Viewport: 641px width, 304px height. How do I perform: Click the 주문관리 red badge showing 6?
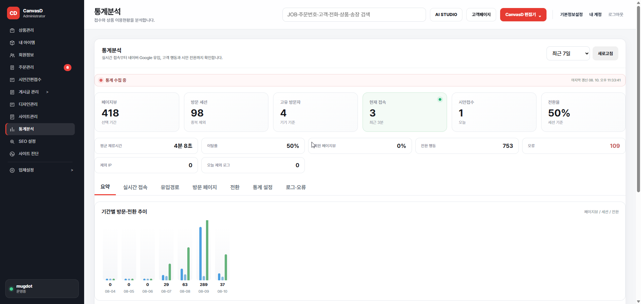point(67,67)
